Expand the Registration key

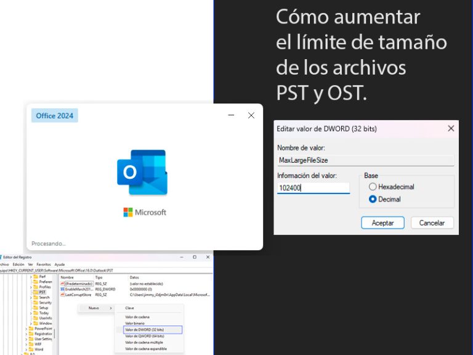tap(26, 334)
